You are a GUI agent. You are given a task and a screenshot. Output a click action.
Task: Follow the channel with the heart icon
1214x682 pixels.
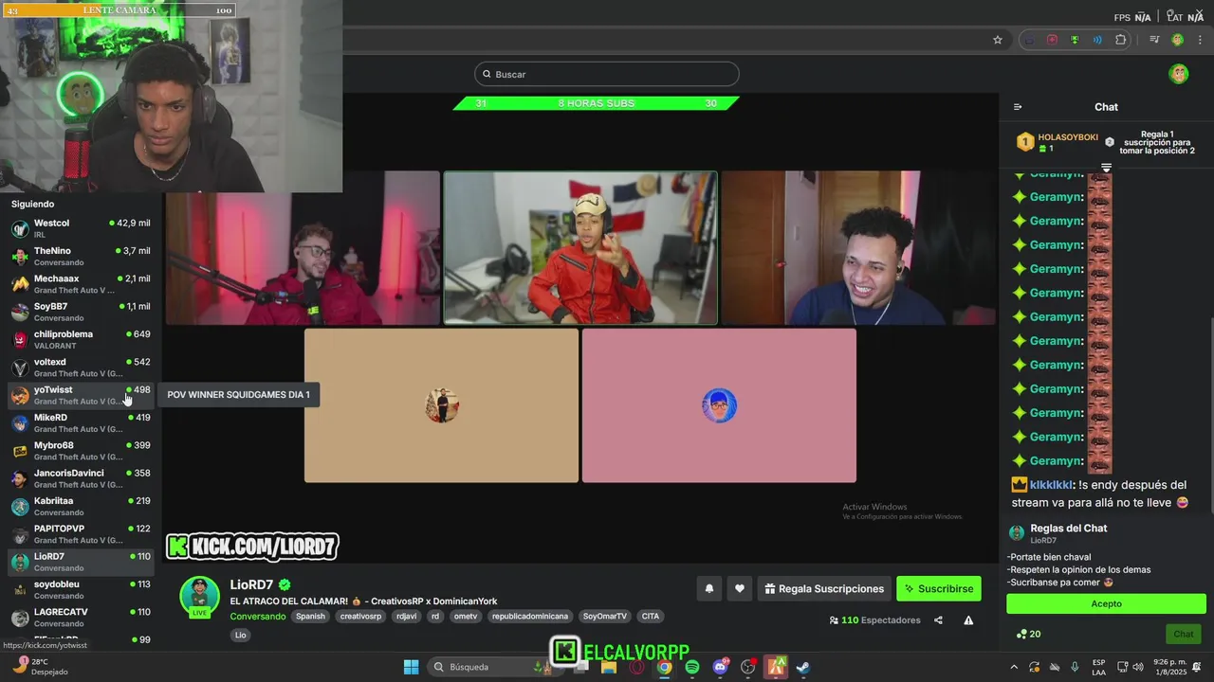pos(740,588)
